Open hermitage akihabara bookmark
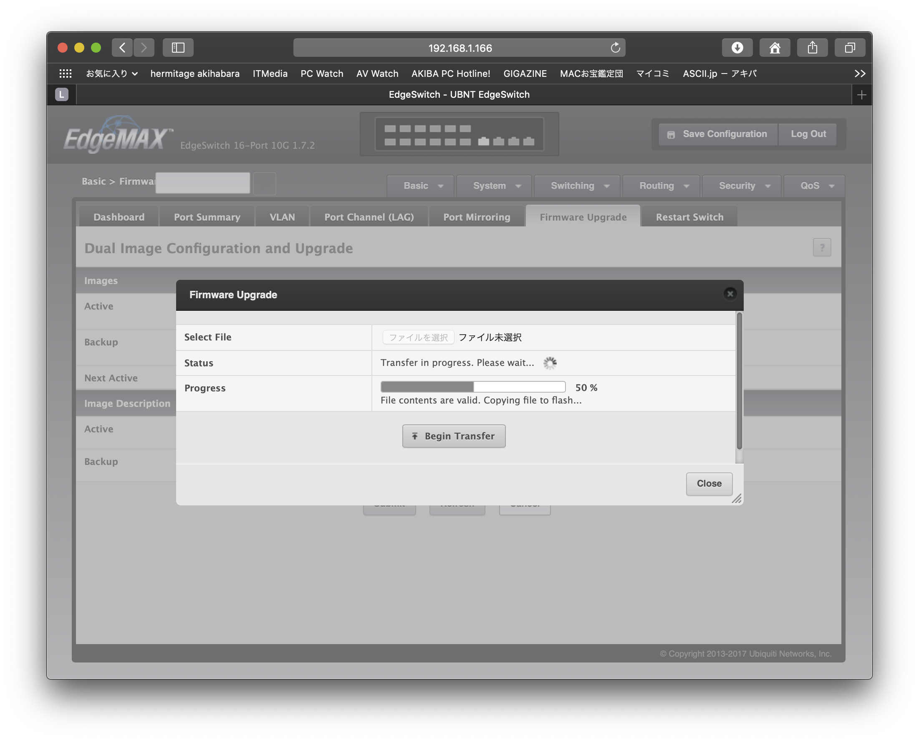Image resolution: width=919 pixels, height=741 pixels. (195, 74)
